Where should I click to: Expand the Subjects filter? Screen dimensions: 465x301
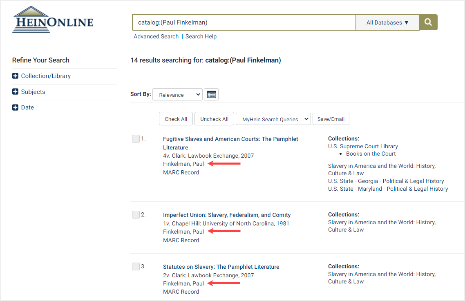pos(15,91)
